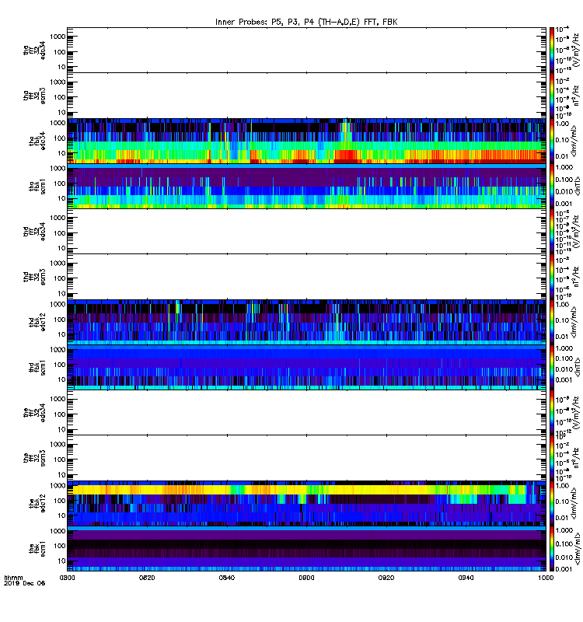Click the 'tha fbk scm1' panel label
The height and width of the screenshot is (622, 583).
tap(37, 187)
